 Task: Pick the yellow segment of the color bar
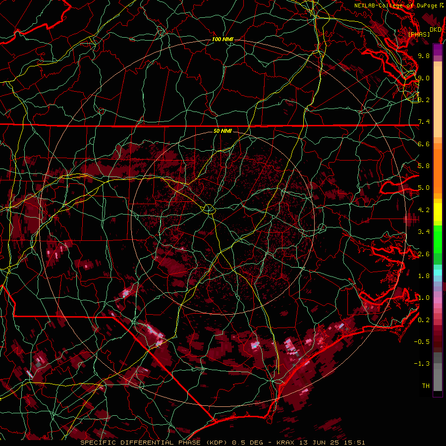coord(438,212)
